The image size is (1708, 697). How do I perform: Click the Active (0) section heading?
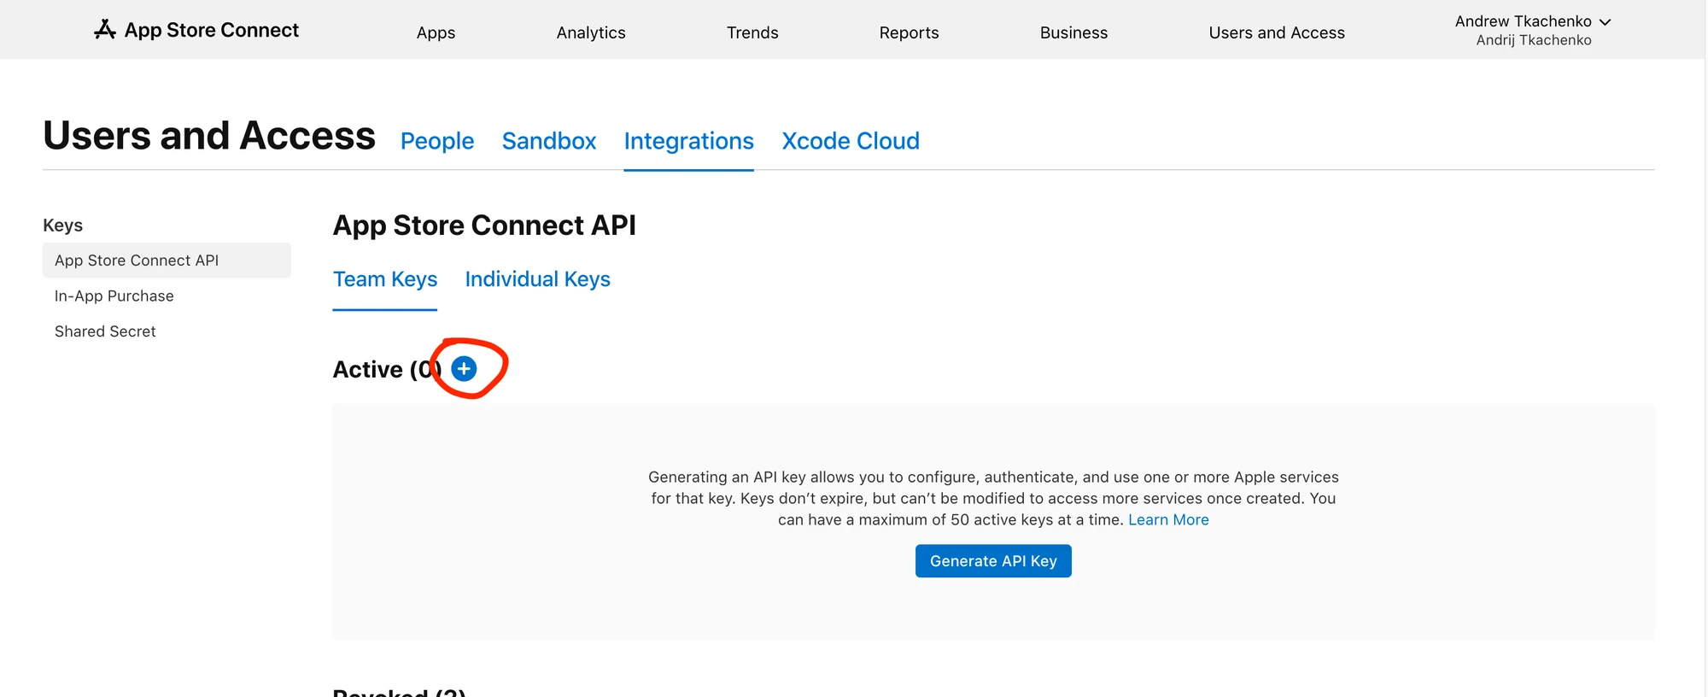tap(387, 370)
